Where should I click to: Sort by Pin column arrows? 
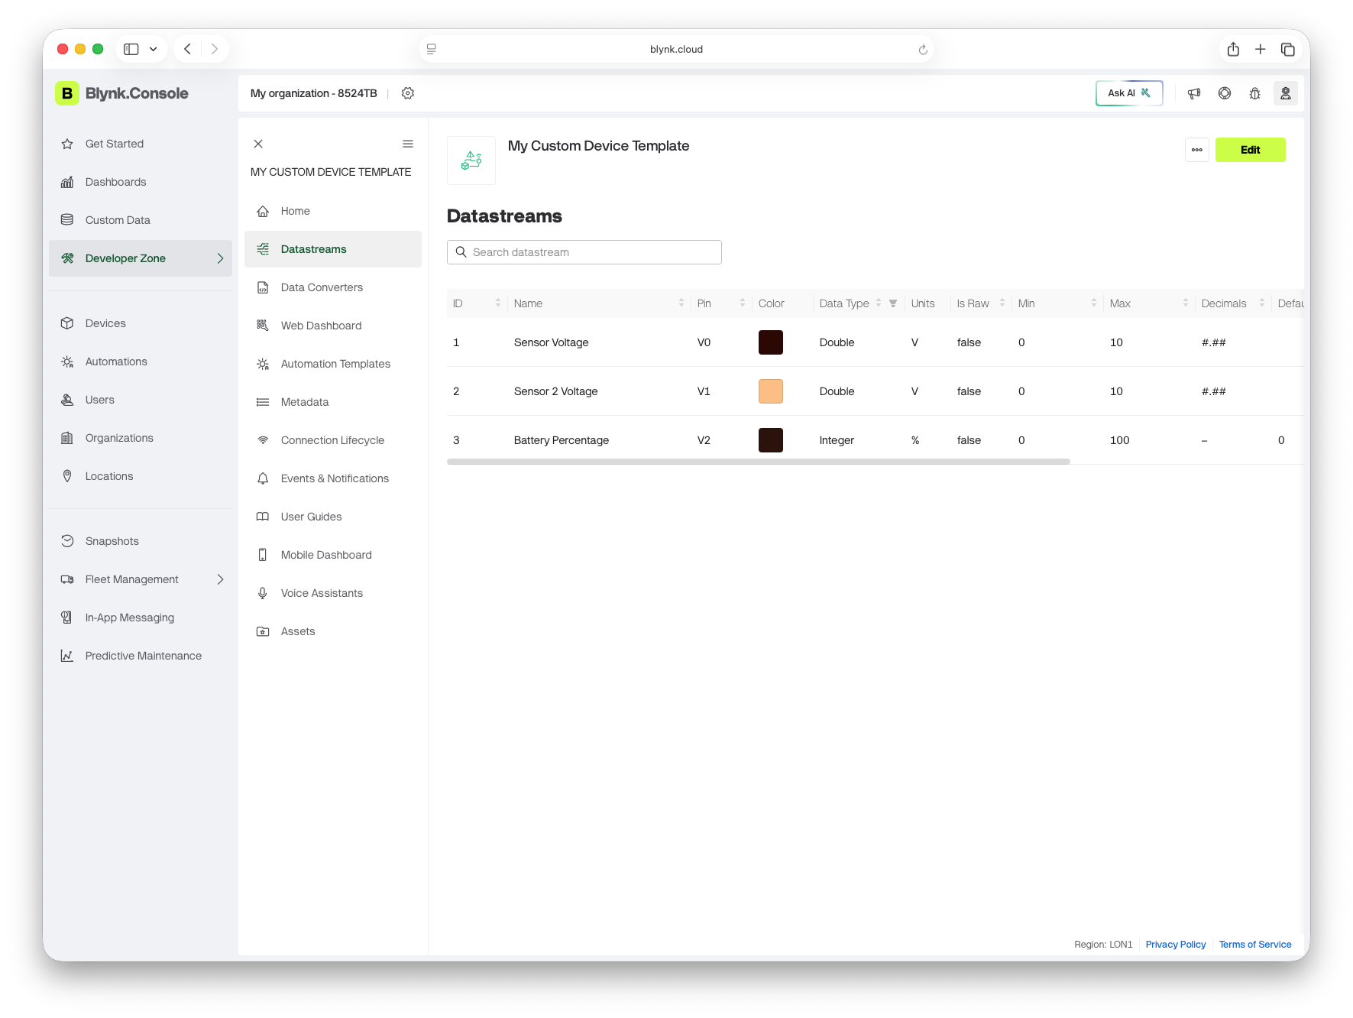[x=743, y=303]
